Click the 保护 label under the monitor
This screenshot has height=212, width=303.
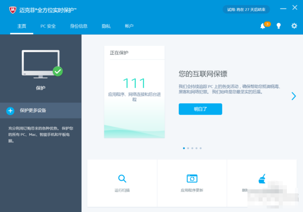coord(40,88)
